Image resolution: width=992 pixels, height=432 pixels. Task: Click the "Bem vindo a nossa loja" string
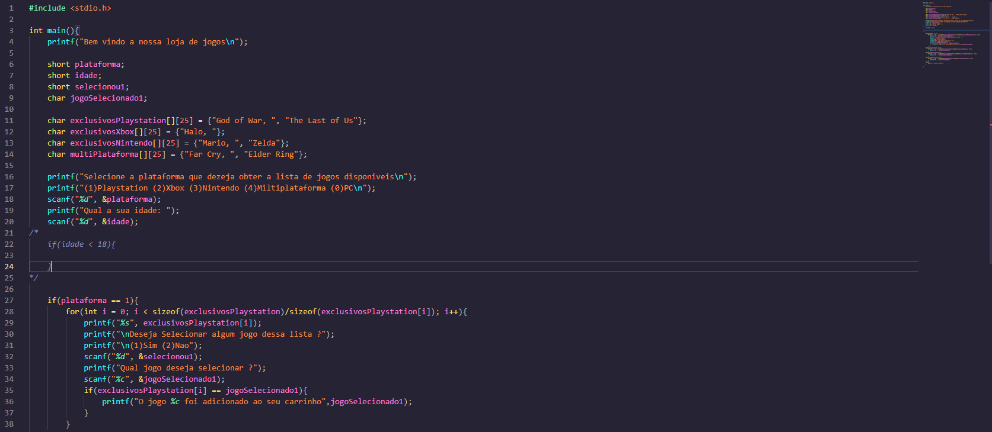[159, 42]
